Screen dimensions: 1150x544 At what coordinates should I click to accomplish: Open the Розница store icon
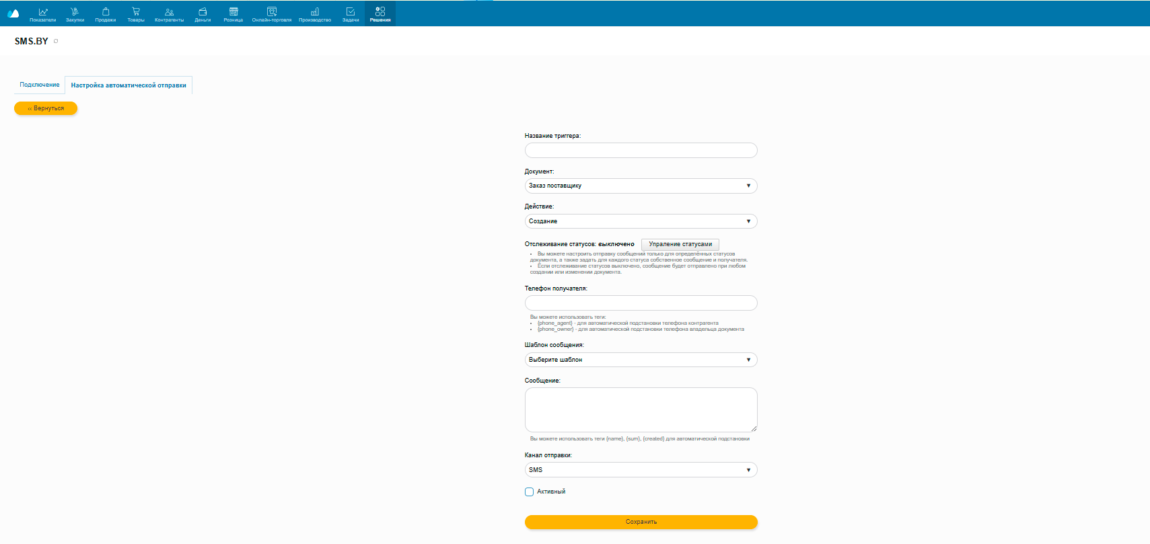[x=233, y=12]
